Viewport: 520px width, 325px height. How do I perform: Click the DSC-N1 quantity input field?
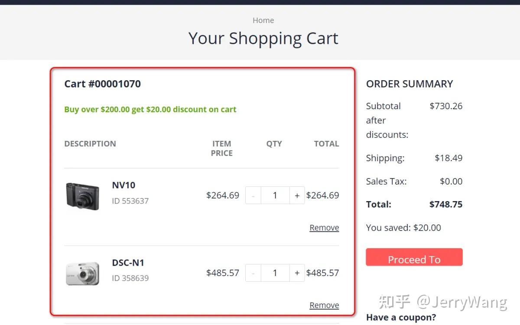click(x=275, y=273)
